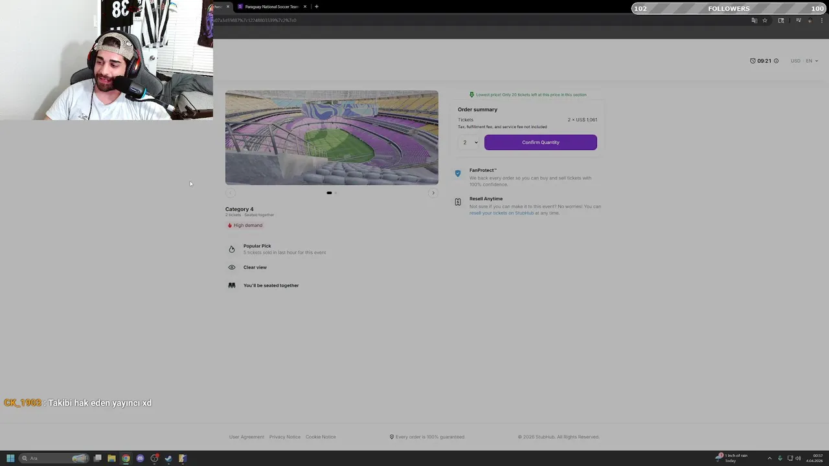
Task: Click the volume speaker icon in system tray
Action: [798, 458]
